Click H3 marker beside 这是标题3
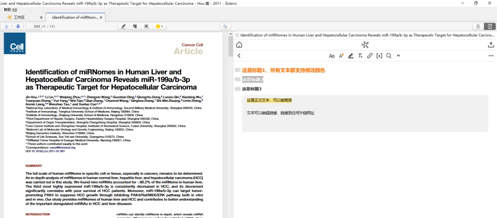This screenshot has width=497, height=218. coord(237,89)
